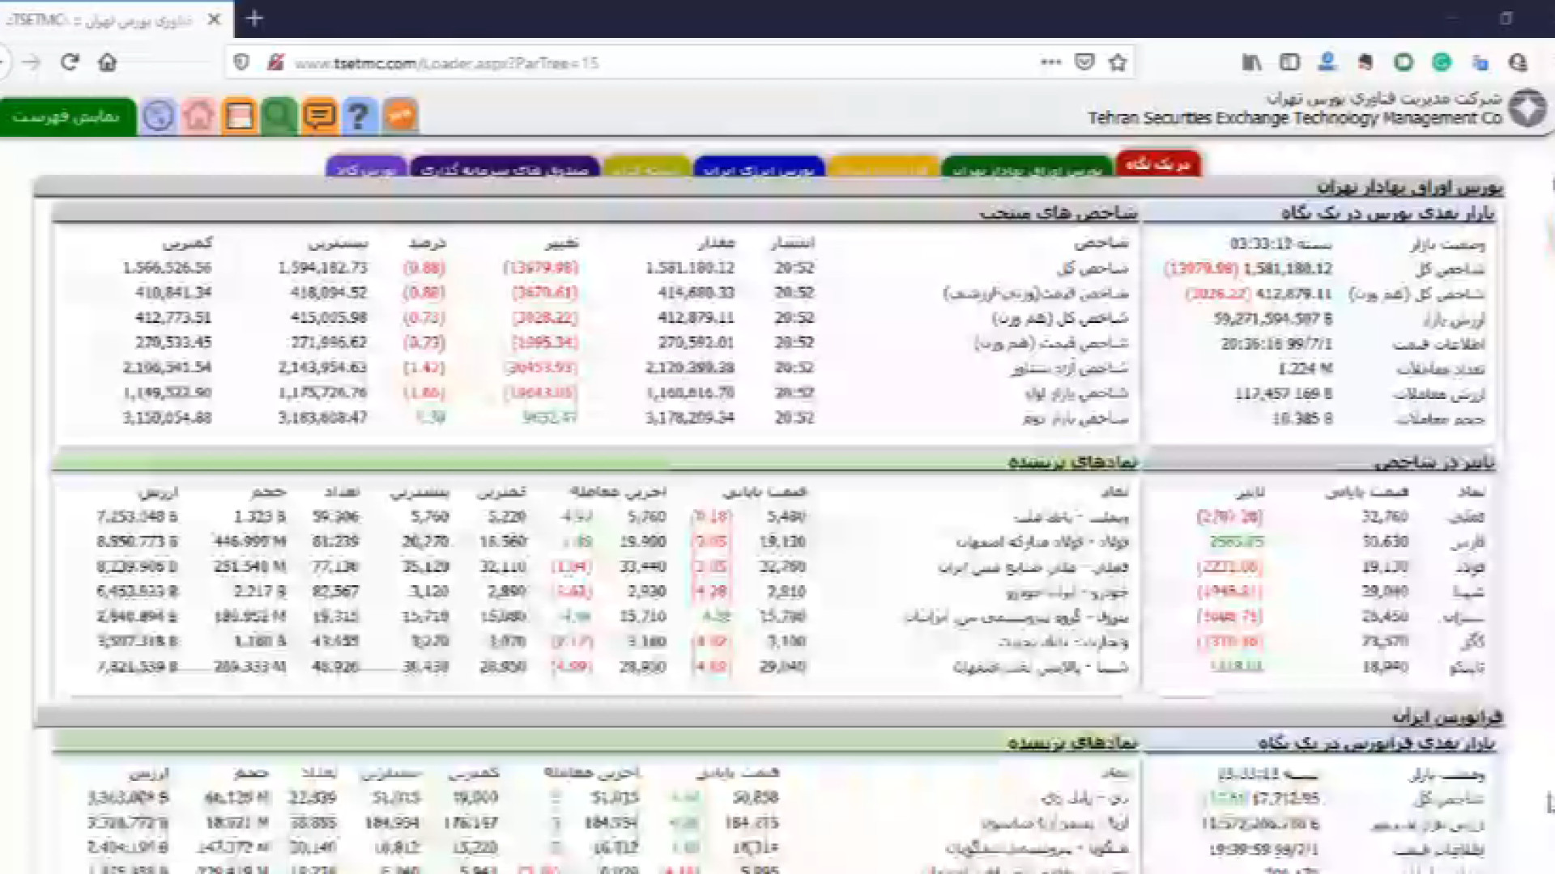Select the blue بورس انرژی ایران tab

pyautogui.click(x=759, y=168)
